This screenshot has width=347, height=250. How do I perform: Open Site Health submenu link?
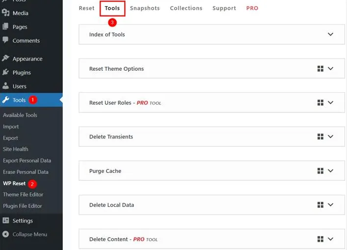[16, 149]
